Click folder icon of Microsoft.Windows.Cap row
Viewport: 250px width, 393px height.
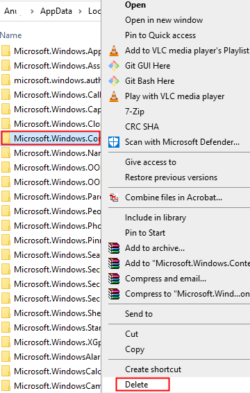[6, 109]
